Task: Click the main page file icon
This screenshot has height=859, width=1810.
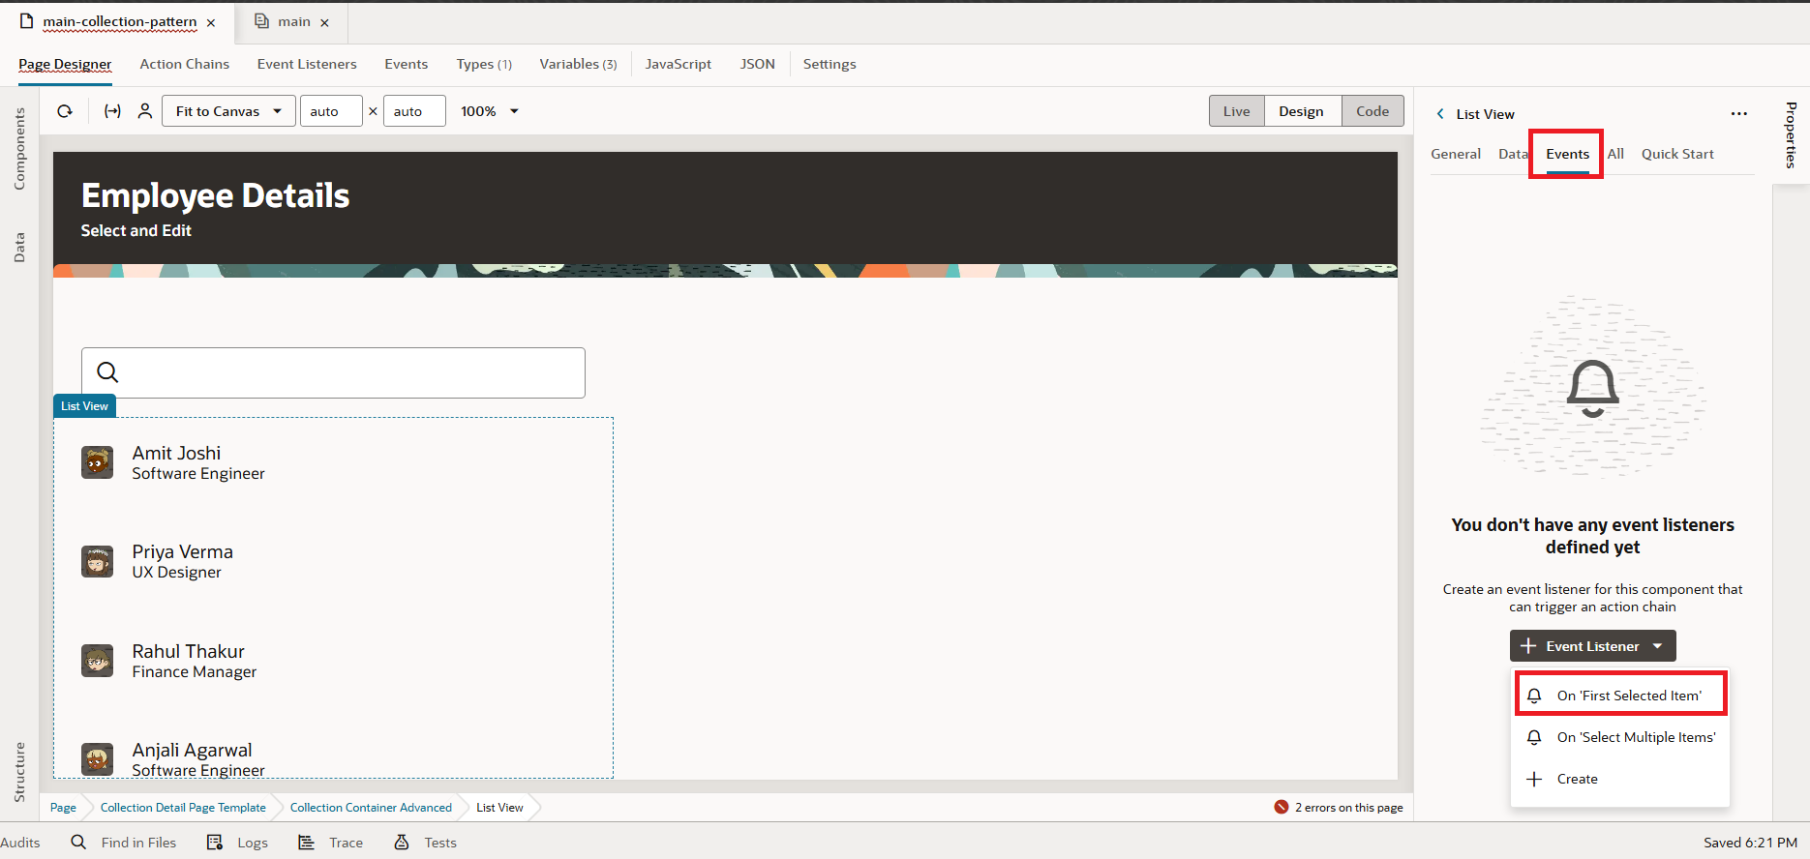Action: pyautogui.click(x=261, y=21)
